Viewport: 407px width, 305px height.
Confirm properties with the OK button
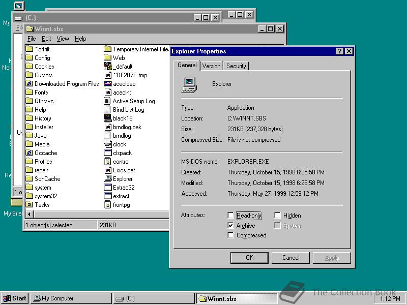click(x=249, y=258)
